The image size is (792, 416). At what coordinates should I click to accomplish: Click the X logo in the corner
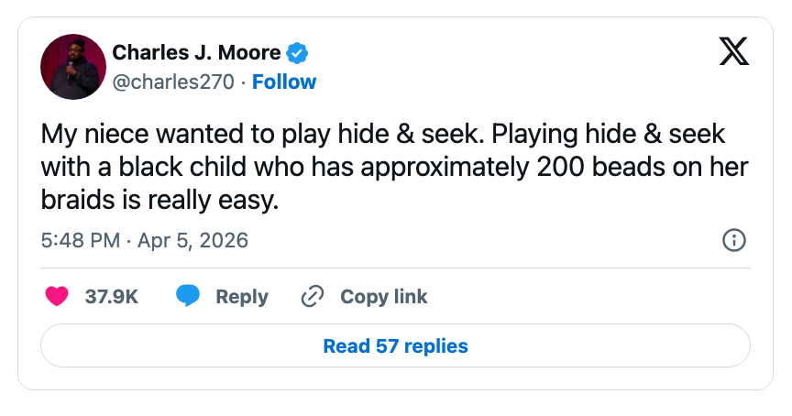click(733, 54)
